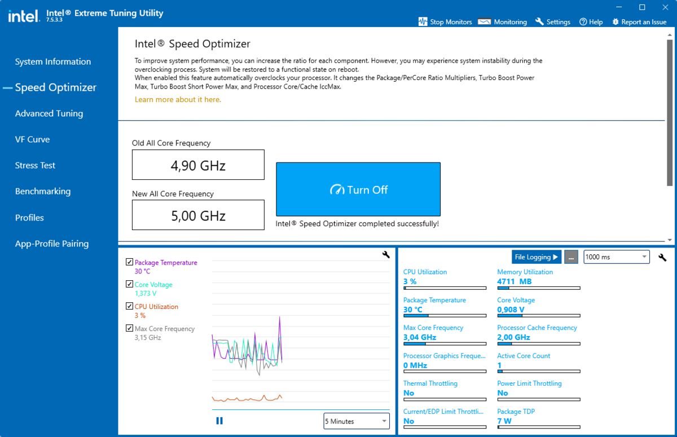Open the VF Curve page

tap(32, 139)
